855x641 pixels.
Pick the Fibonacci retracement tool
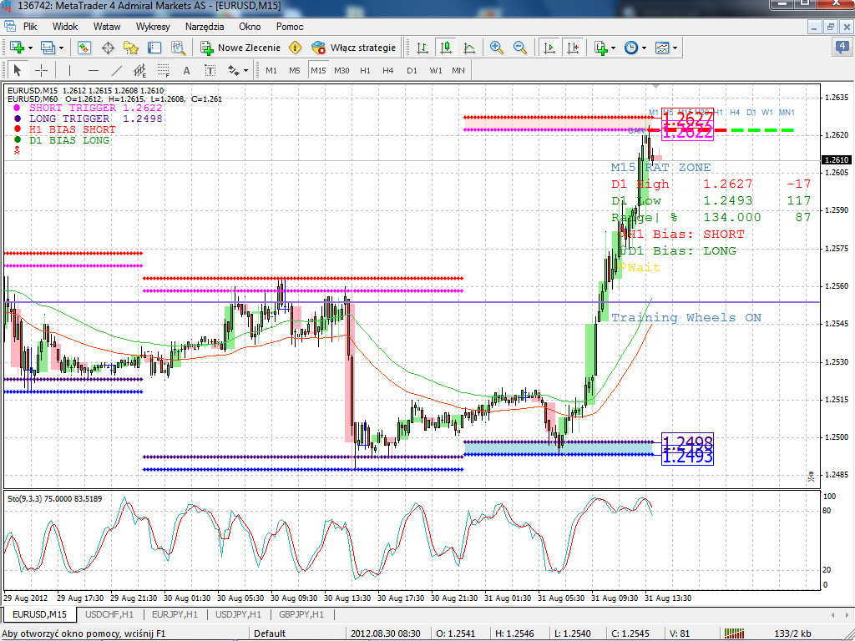click(x=164, y=70)
